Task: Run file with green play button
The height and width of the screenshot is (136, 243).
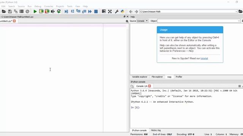Action: tap(35, 11)
